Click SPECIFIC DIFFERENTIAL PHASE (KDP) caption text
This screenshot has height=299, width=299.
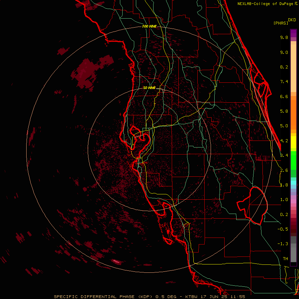click(103, 297)
